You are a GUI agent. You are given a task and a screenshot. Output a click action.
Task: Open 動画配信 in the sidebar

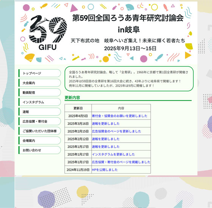point(40,92)
